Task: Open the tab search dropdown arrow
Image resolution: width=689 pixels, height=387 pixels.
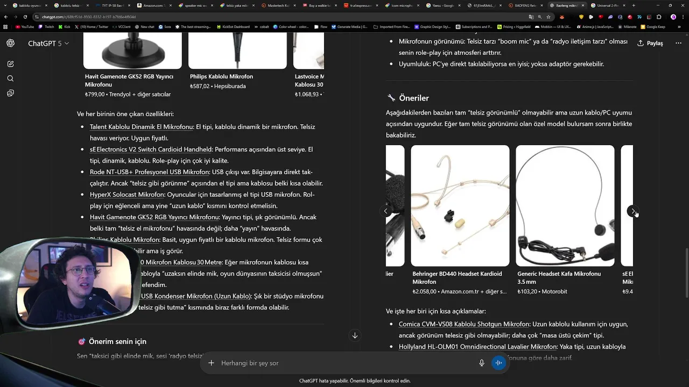Action: pyautogui.click(x=6, y=5)
